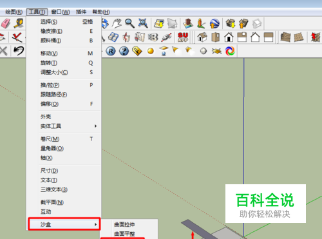The width and height of the screenshot is (322, 239).
Task: Activate the Pan hand tool
Action: [x=117, y=23]
